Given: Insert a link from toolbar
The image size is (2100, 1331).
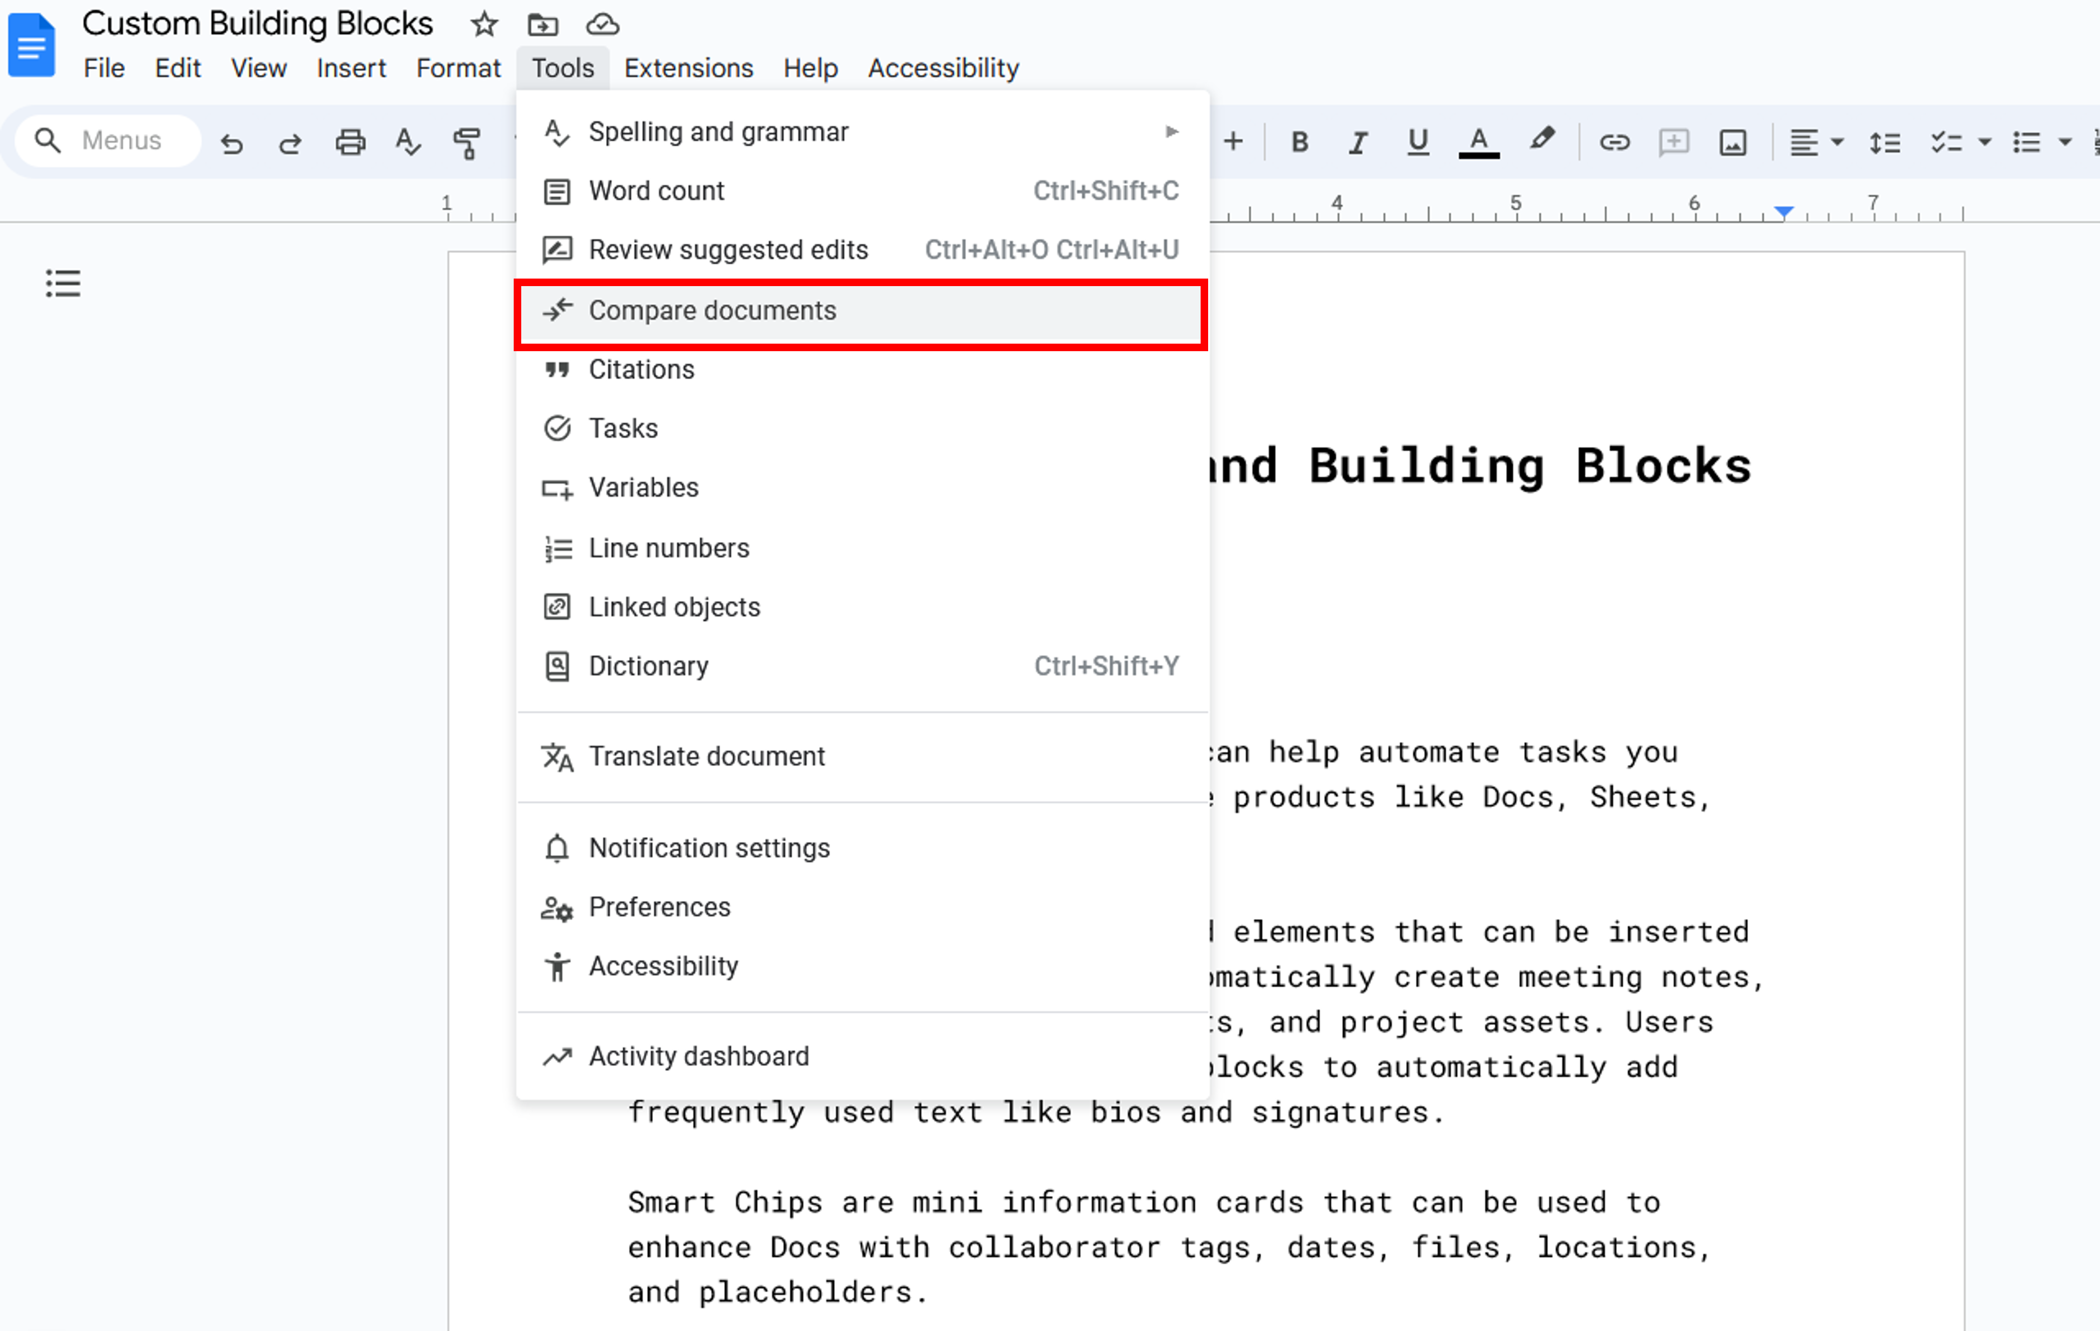Looking at the screenshot, I should [x=1614, y=142].
